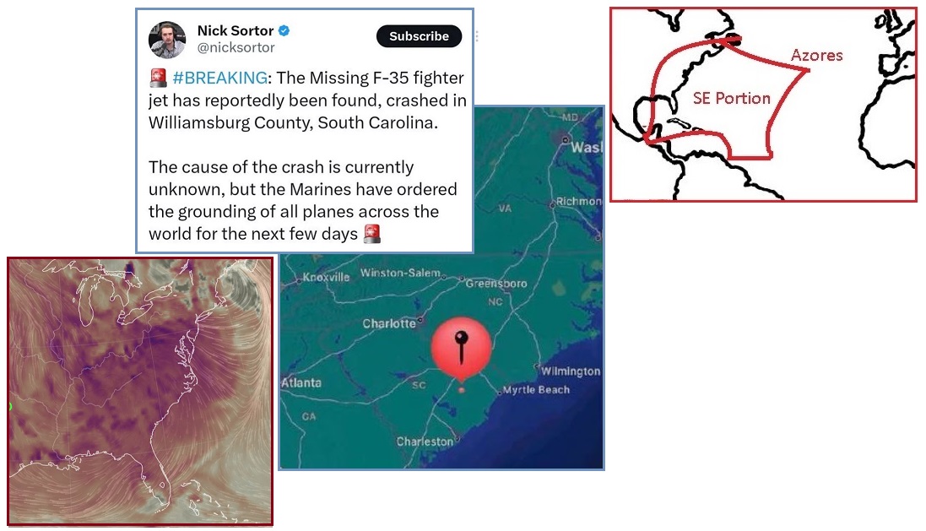The width and height of the screenshot is (926, 531).
Task: Click the siren emoji before #BREAKING
Action: pos(158,78)
